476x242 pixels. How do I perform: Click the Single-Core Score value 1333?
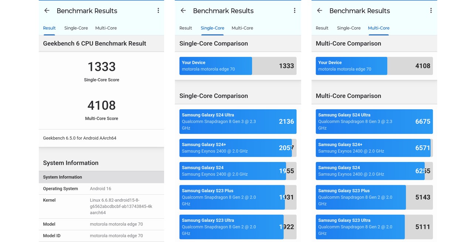[102, 67]
